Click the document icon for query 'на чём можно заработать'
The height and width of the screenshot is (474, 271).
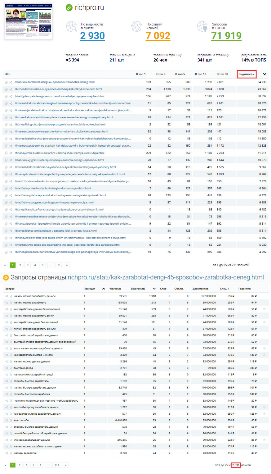11,303
